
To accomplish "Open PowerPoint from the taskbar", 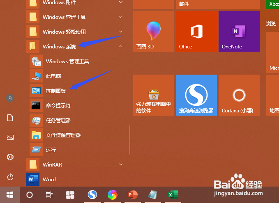I will tap(133, 195).
